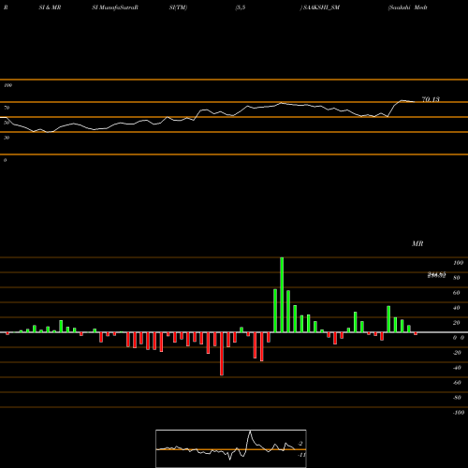Click the 'SI(TM)' header label
Screen dimensions: 468x468
click(178, 7)
